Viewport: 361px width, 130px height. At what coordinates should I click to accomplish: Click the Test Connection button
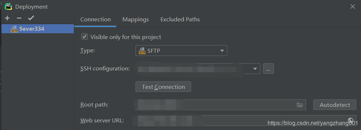pyautogui.click(x=163, y=87)
